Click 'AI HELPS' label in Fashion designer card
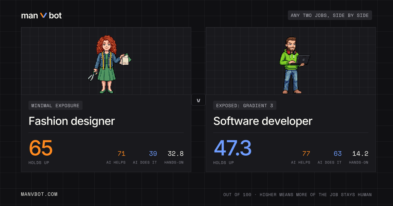This screenshot has width=393, height=206. [116, 163]
